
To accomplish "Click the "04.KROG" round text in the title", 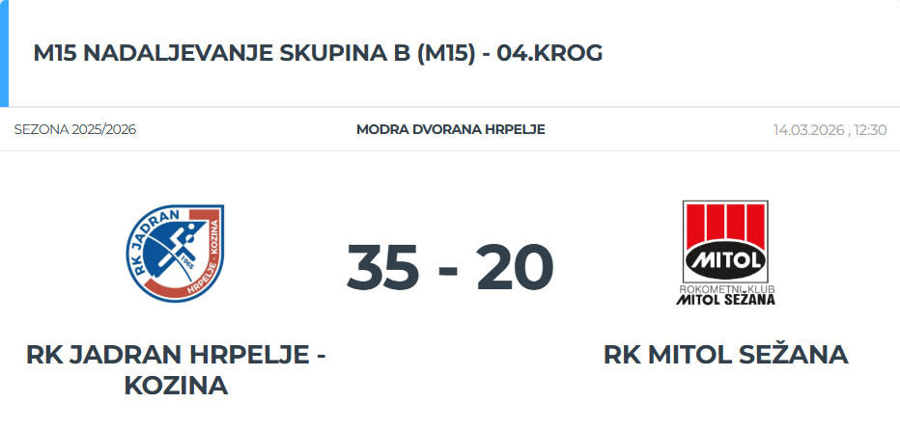I will tap(549, 54).
